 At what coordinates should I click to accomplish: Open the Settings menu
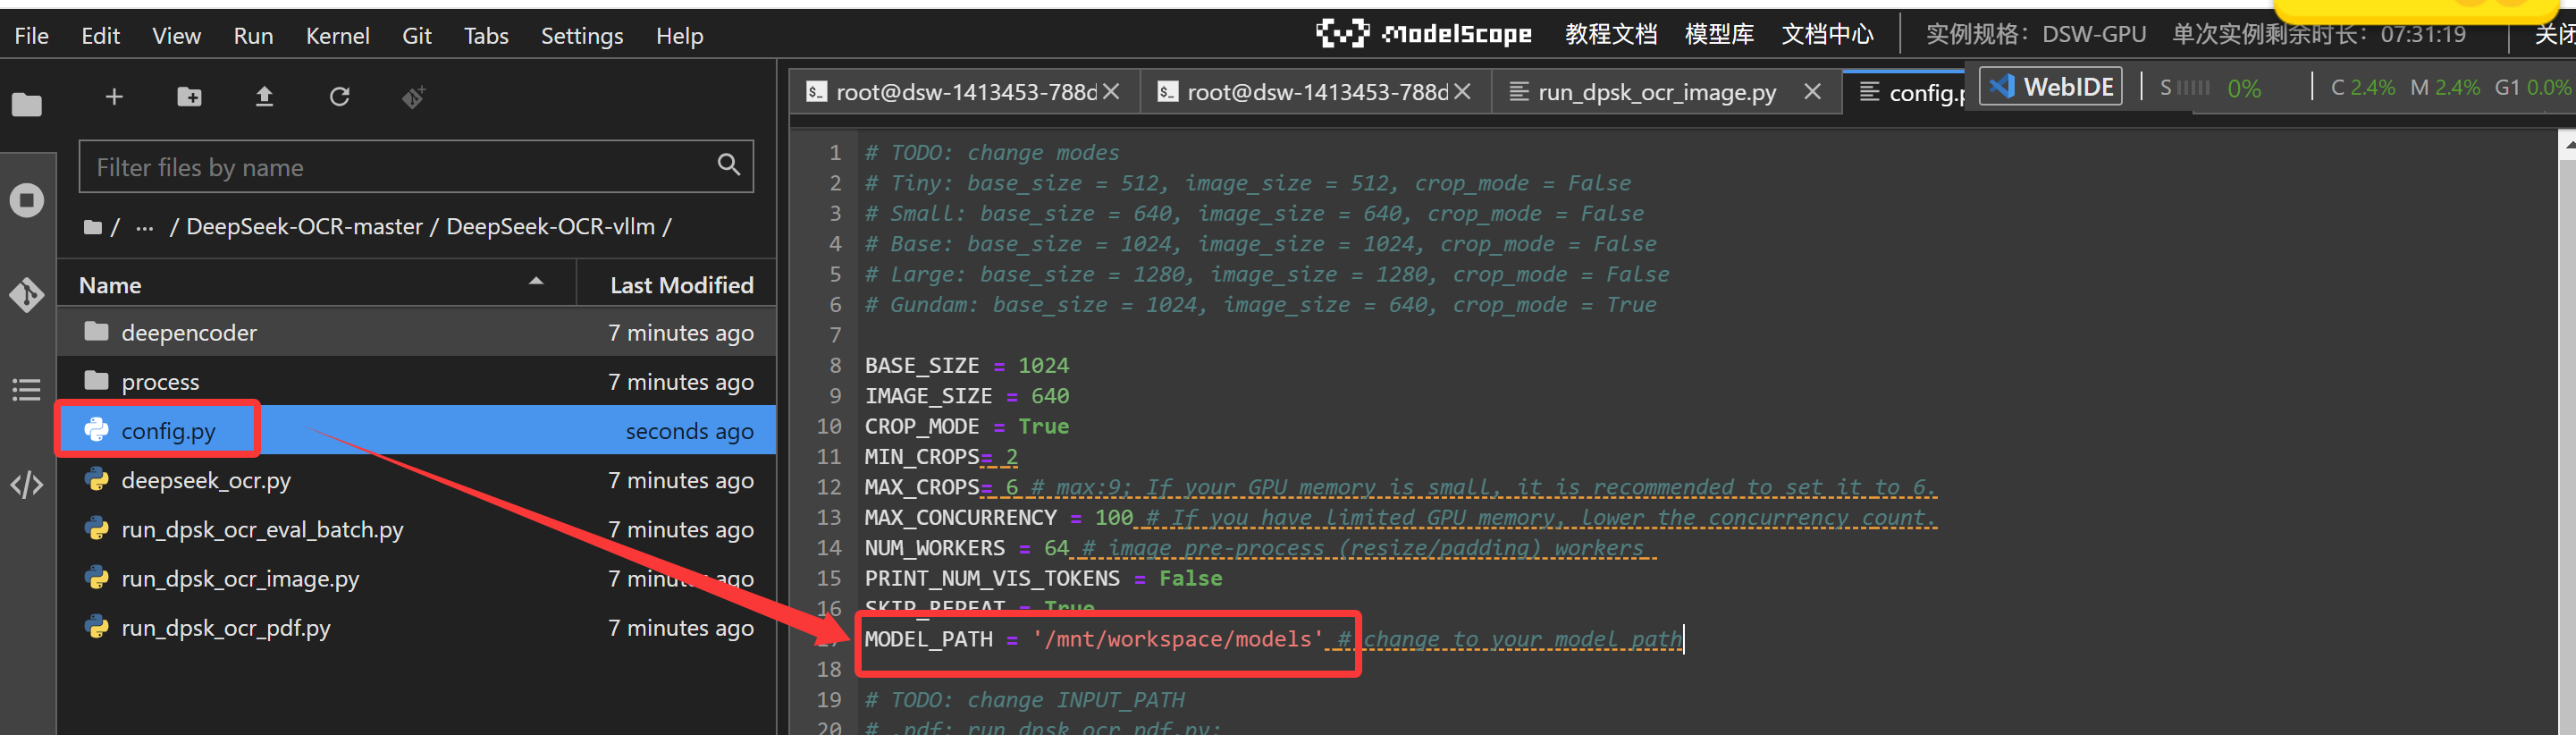pyautogui.click(x=582, y=36)
